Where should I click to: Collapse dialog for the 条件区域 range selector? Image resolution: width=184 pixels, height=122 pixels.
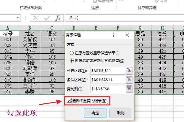129,80
